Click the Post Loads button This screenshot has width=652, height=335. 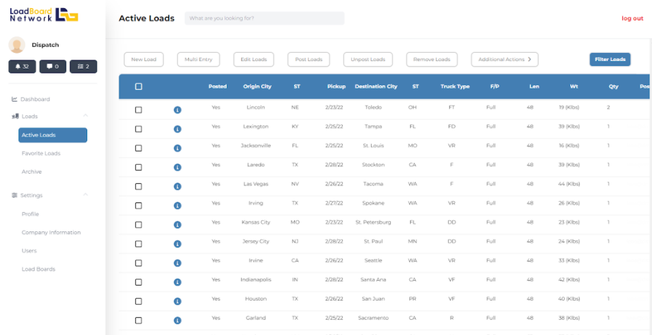(x=308, y=60)
